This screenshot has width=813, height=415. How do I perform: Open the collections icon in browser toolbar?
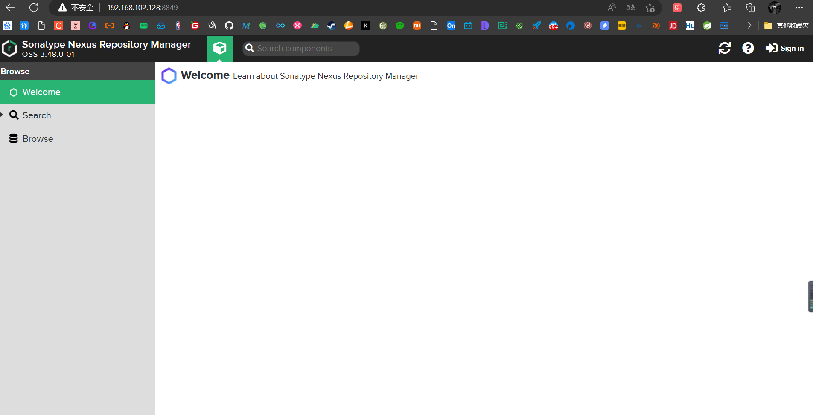point(750,8)
